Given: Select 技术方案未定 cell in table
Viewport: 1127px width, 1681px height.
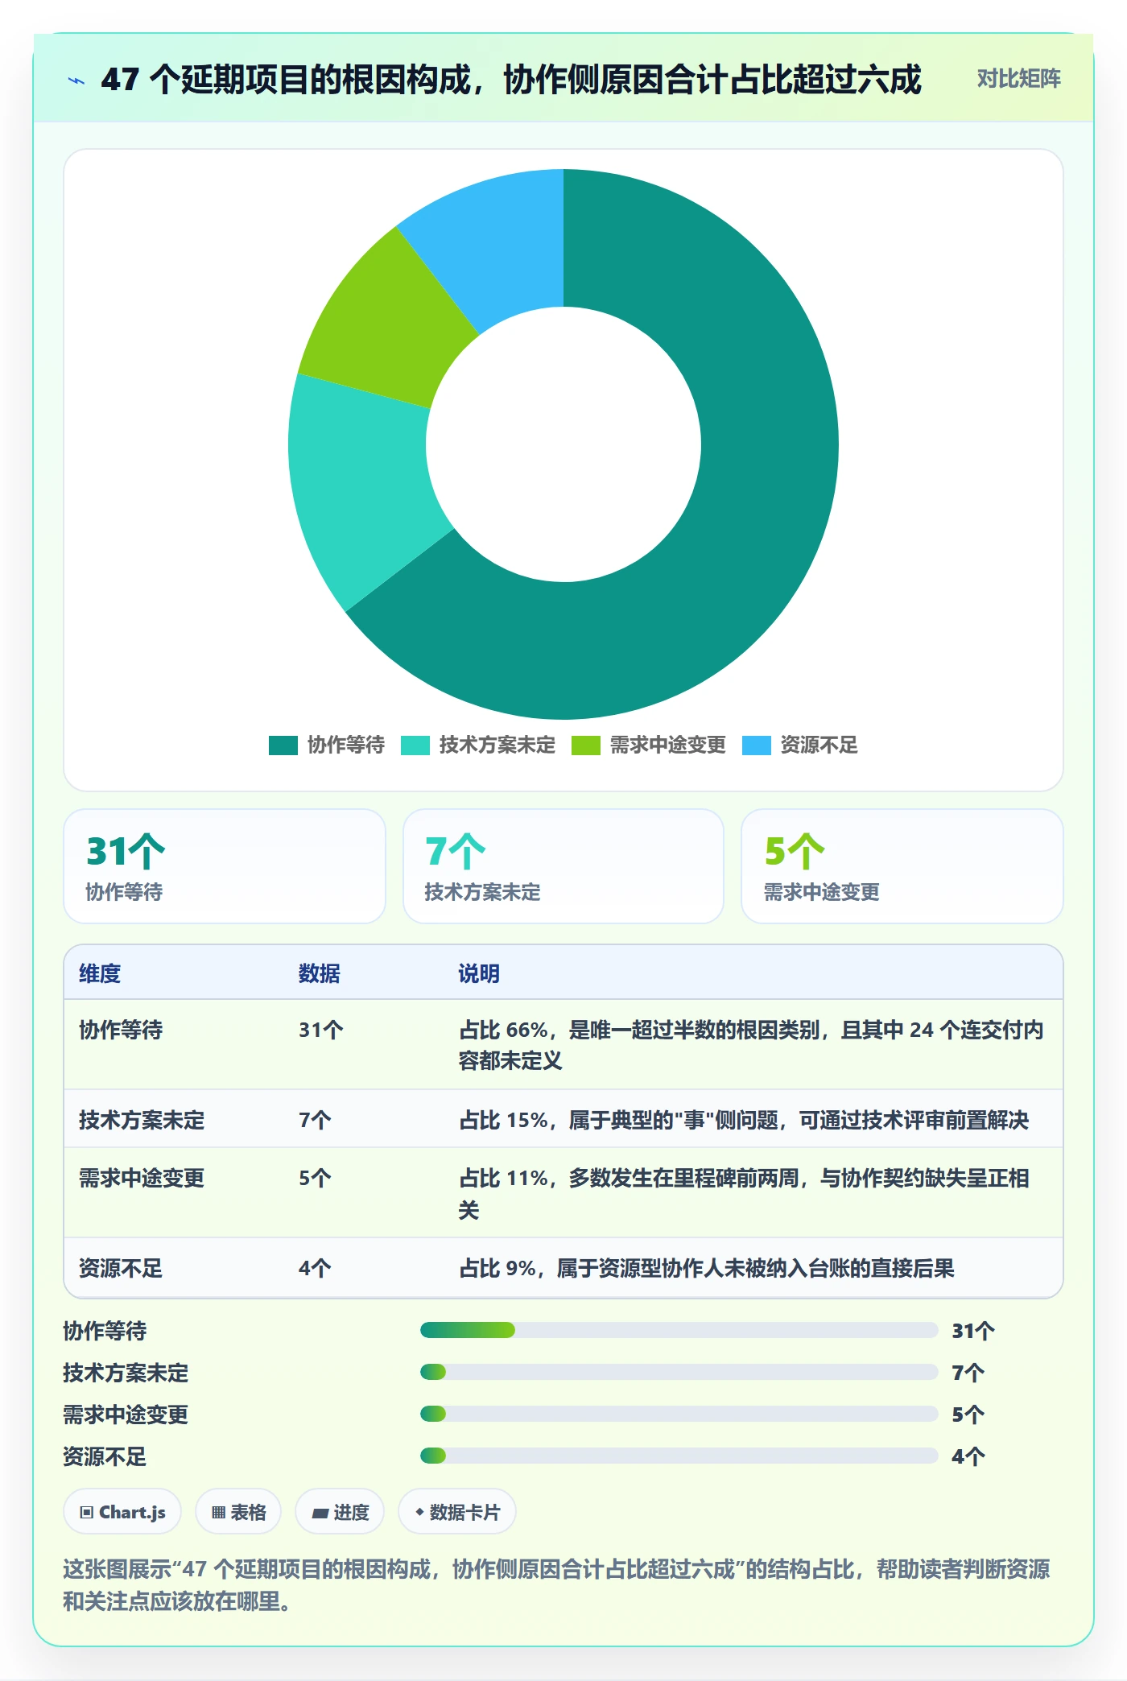Looking at the screenshot, I should tap(142, 1120).
